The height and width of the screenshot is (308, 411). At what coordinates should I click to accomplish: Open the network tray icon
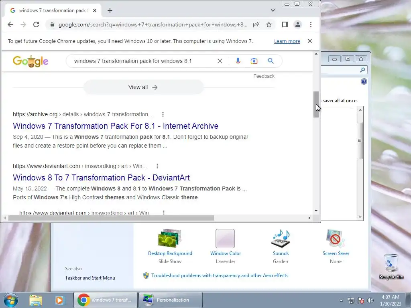351,300
